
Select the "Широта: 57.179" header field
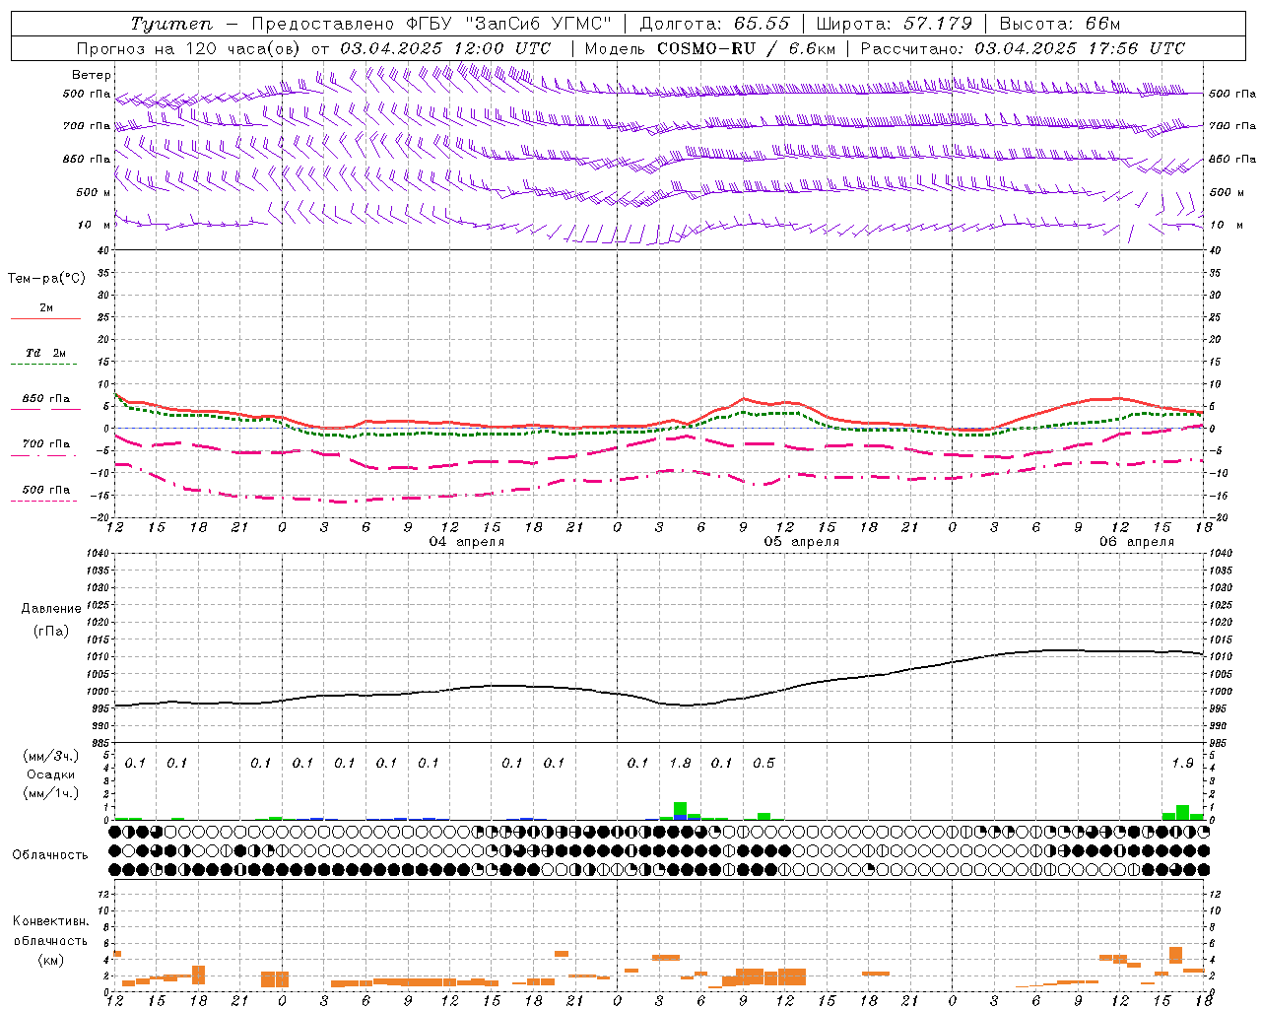[894, 24]
